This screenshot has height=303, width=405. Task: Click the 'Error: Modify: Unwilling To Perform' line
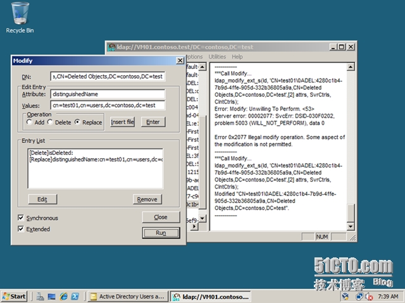(265, 109)
